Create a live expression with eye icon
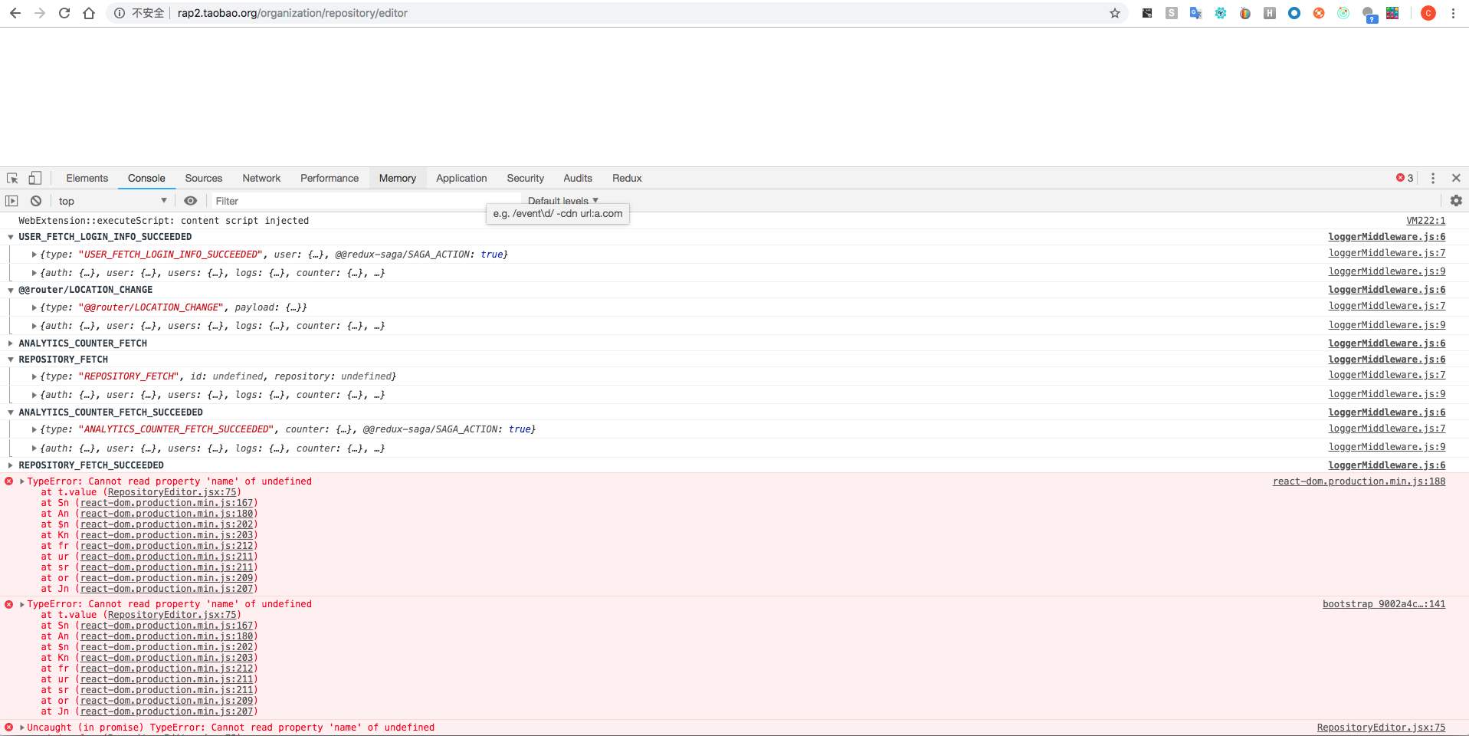This screenshot has width=1469, height=736. [191, 201]
